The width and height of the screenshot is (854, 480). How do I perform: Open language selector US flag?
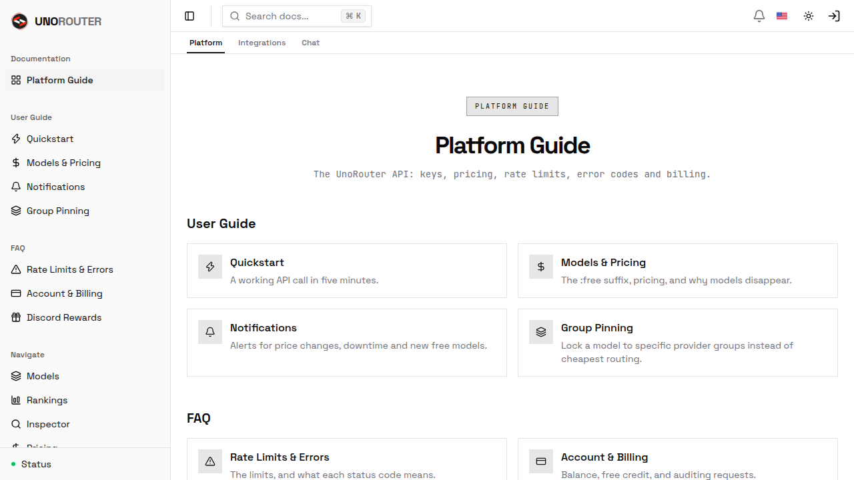pos(782,16)
